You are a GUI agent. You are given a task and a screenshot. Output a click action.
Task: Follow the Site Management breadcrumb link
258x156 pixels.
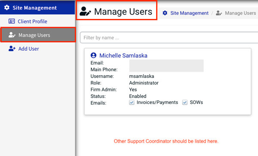click(189, 13)
